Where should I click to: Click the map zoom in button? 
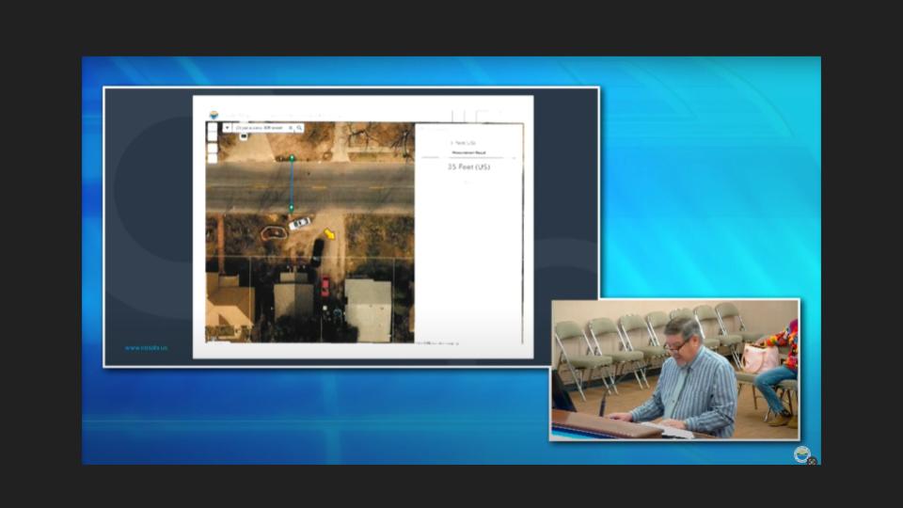pos(212,127)
